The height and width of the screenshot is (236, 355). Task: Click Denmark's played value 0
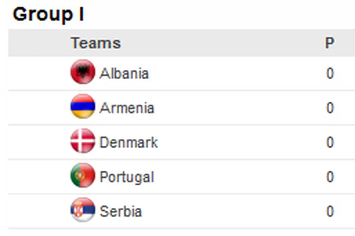coord(330,142)
